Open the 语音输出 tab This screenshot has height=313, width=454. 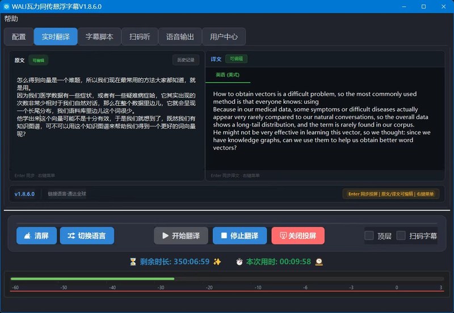180,37
